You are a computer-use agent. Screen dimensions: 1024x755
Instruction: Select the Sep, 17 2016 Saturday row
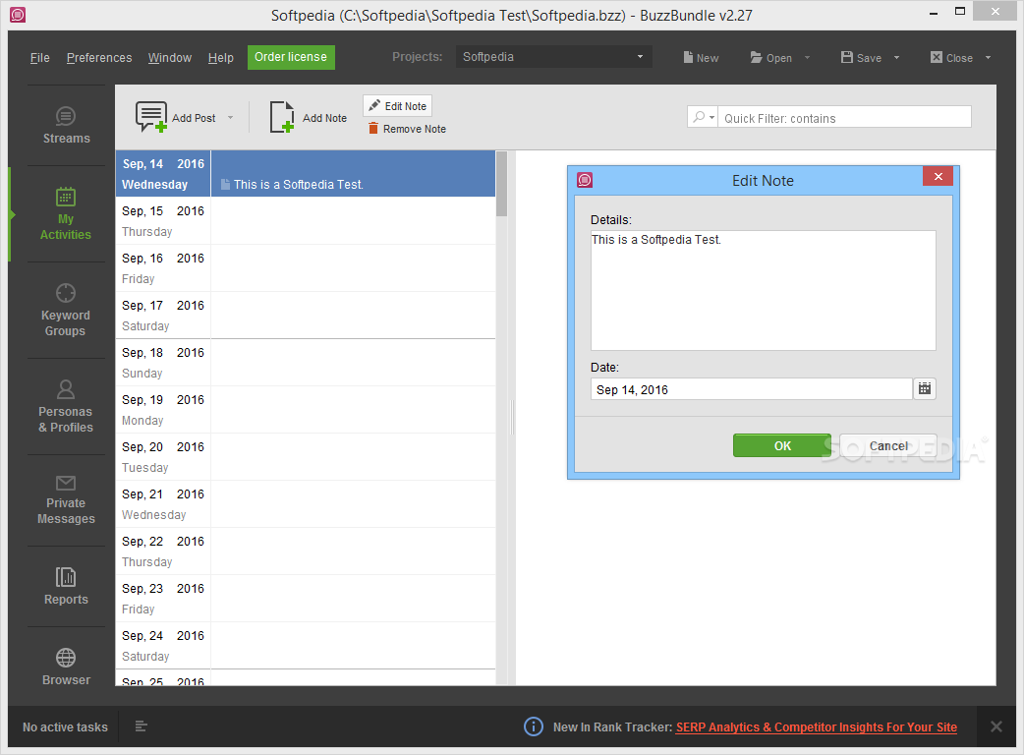tap(305, 315)
